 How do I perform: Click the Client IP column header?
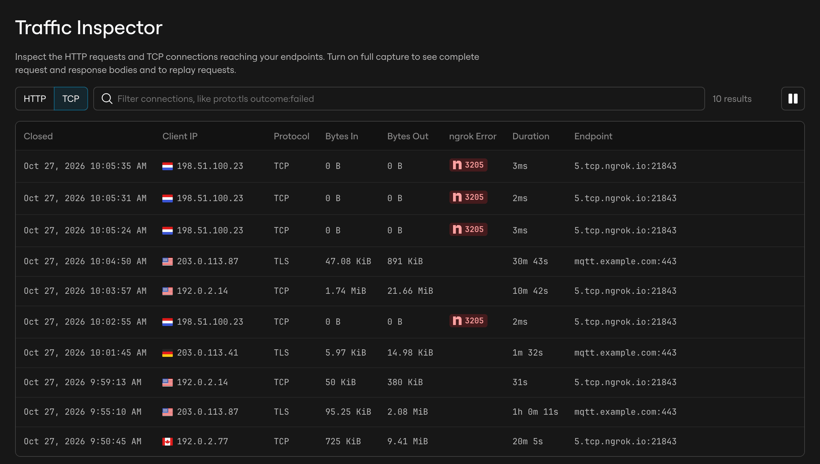tap(180, 136)
